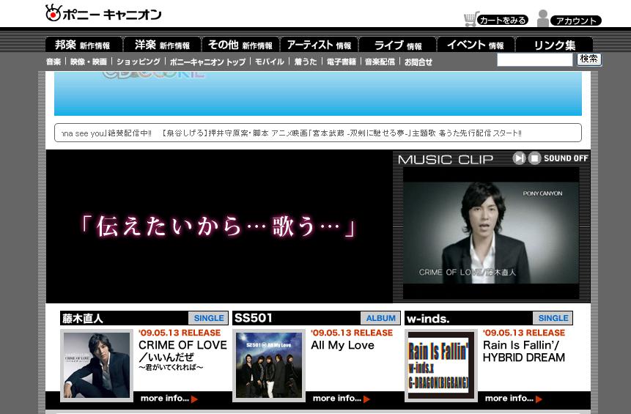Image resolution: width=631 pixels, height=414 pixels.
Task: Select イベント情報 tab
Action: pyautogui.click(x=475, y=45)
